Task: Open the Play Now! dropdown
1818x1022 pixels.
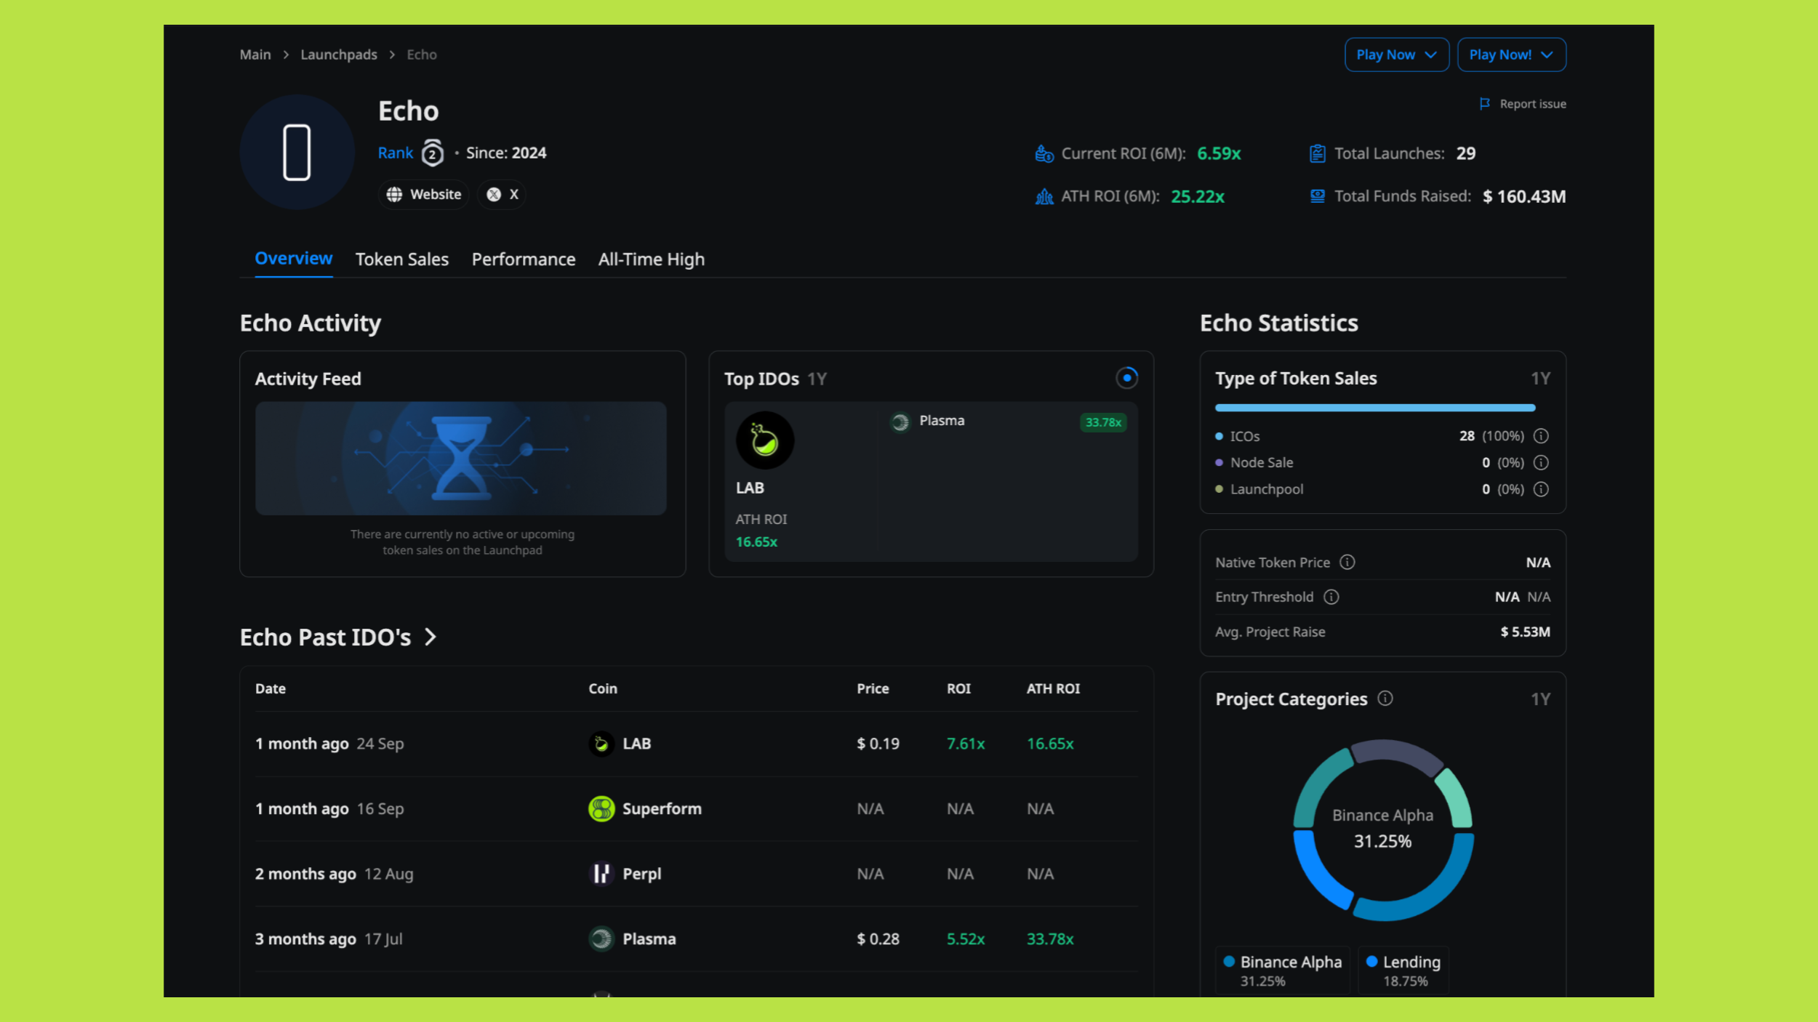Action: tap(1511, 55)
